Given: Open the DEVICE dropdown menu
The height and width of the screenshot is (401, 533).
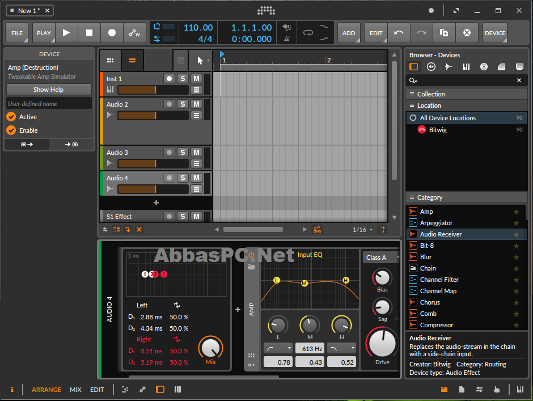Looking at the screenshot, I should click(495, 33).
